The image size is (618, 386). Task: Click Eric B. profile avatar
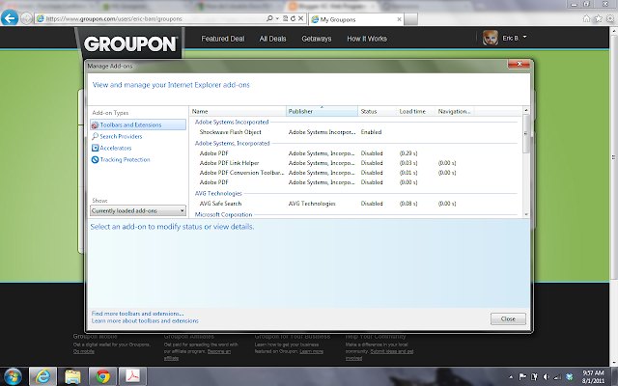click(x=491, y=39)
